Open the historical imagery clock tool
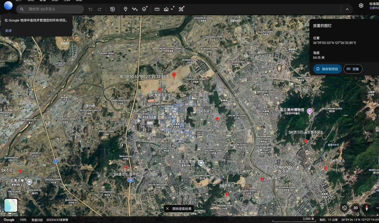 pos(112,9)
